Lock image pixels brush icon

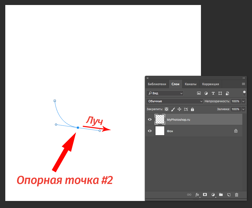coord(173,109)
